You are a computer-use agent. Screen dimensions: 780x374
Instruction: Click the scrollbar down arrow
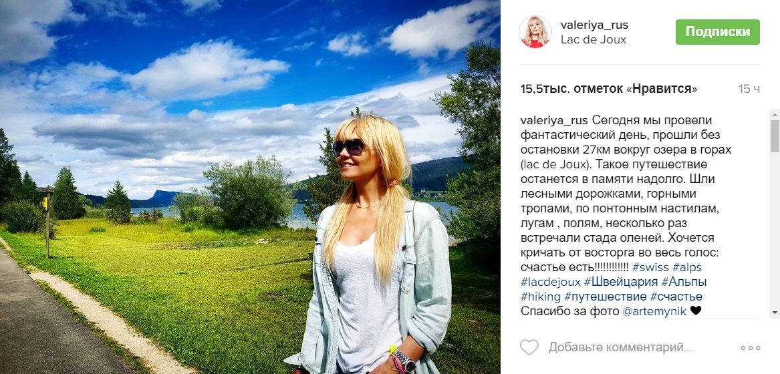(x=775, y=313)
